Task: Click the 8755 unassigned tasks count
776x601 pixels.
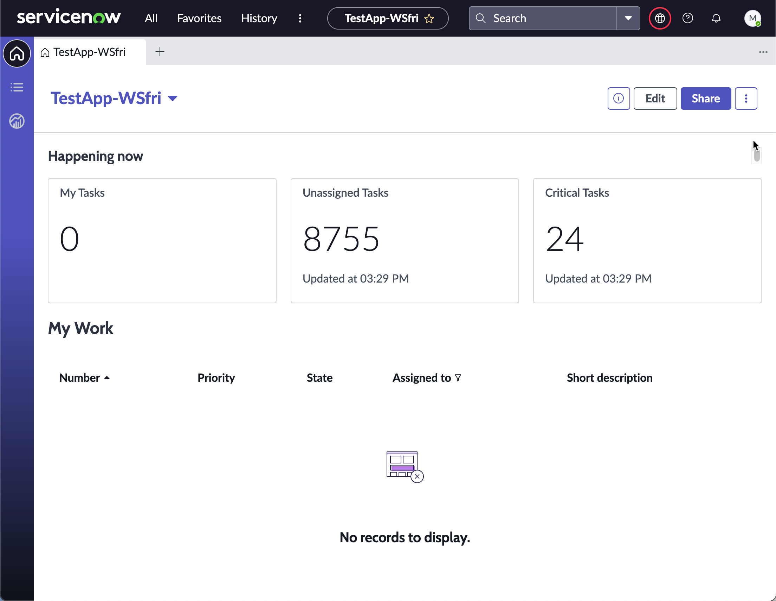Action: click(341, 239)
